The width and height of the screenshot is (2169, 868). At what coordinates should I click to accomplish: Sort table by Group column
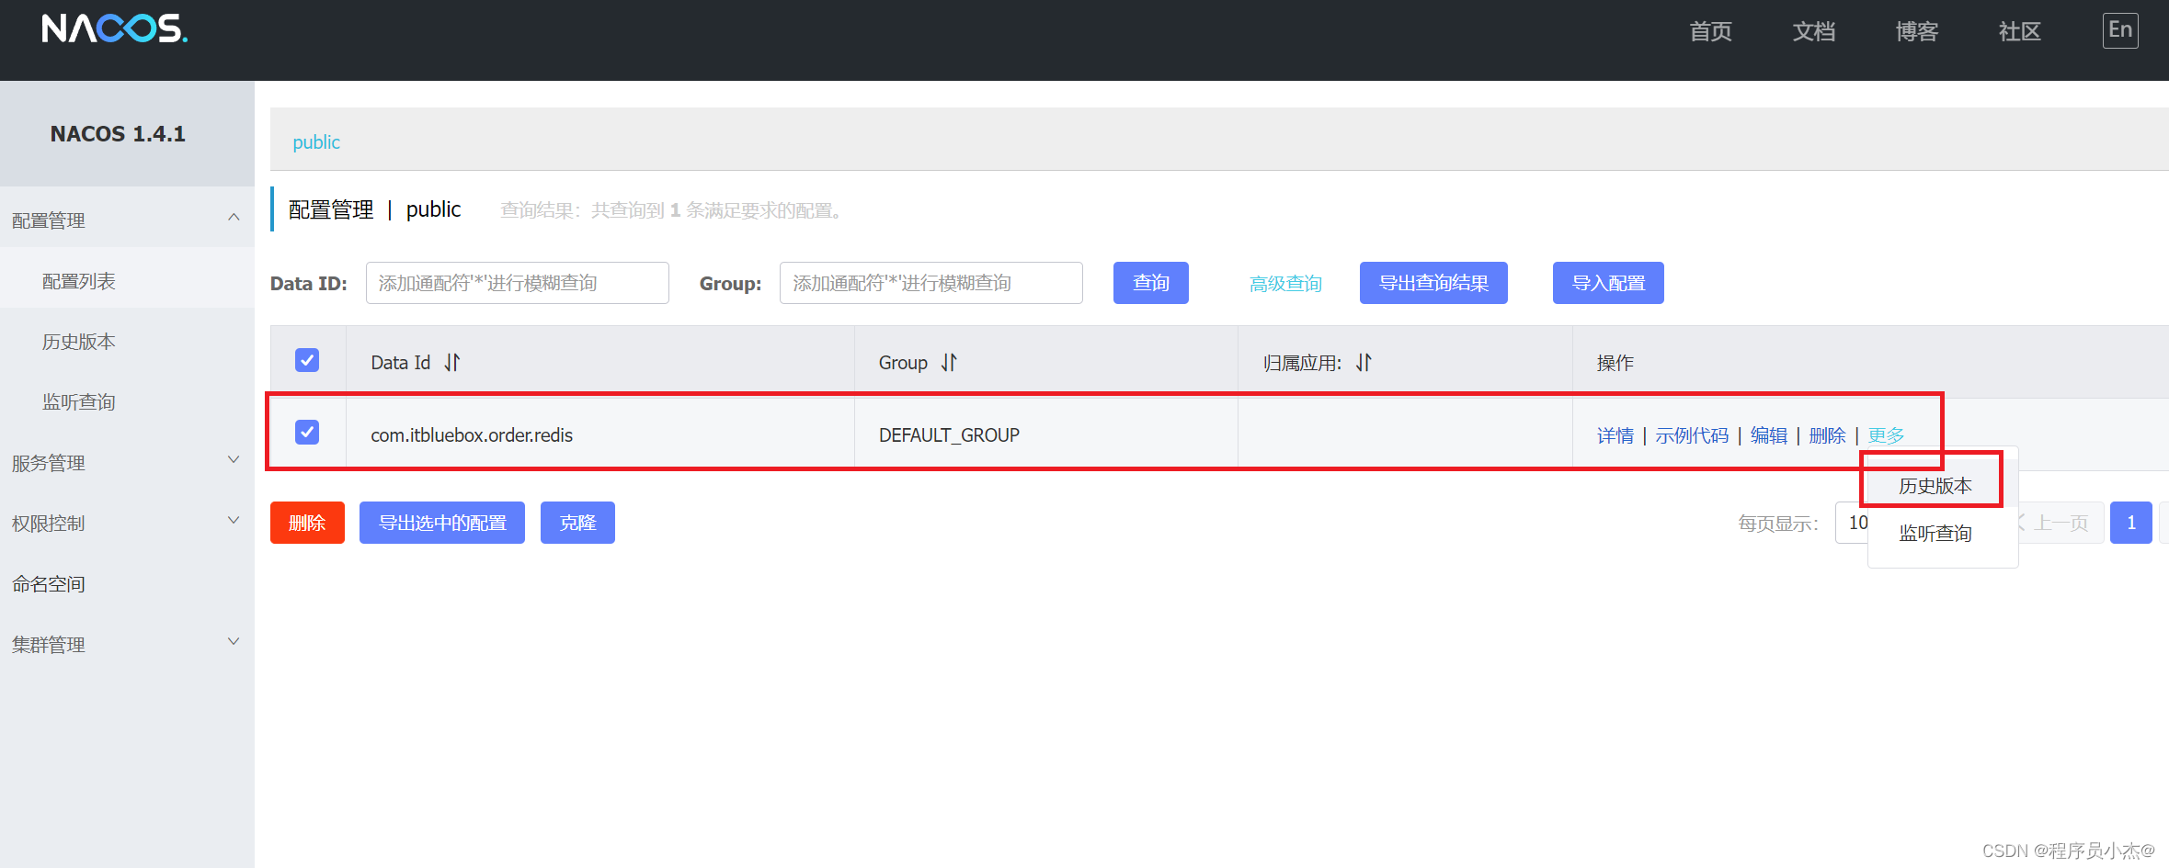949,363
